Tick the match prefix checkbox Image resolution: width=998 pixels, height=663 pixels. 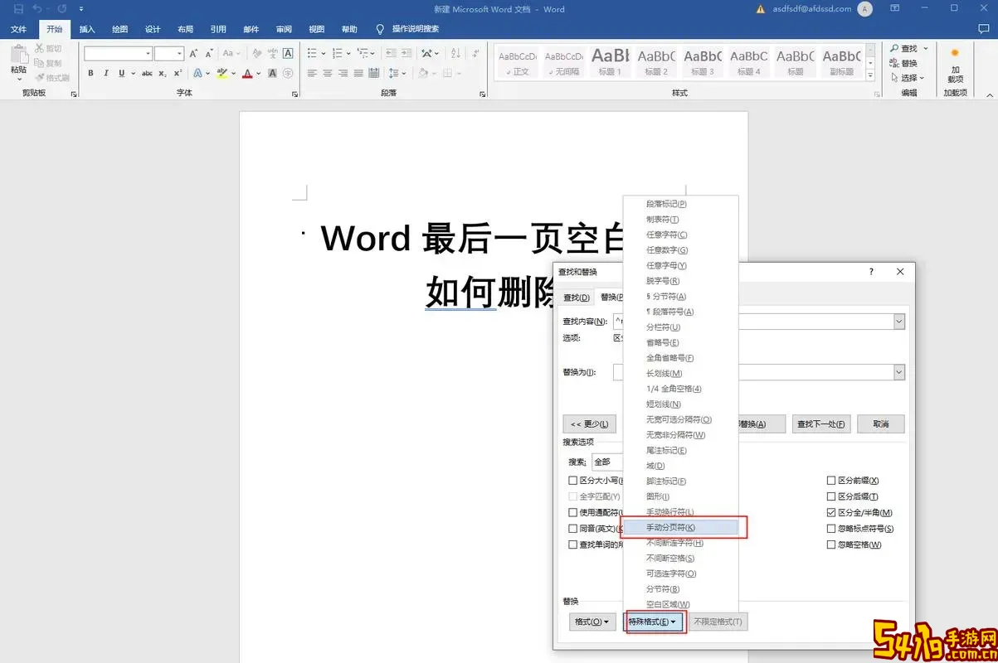click(831, 481)
